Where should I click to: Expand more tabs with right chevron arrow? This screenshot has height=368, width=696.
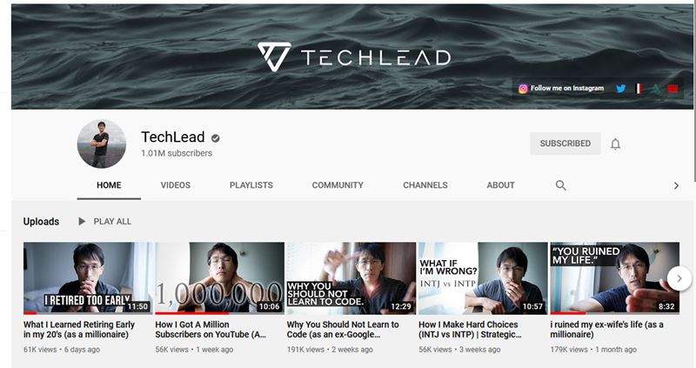coord(677,185)
